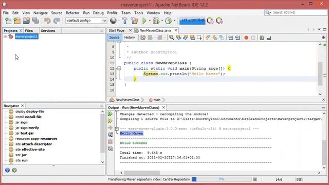Click the Open Project toolbar icon
This screenshot has height=185, width=329.
(x=26, y=21)
